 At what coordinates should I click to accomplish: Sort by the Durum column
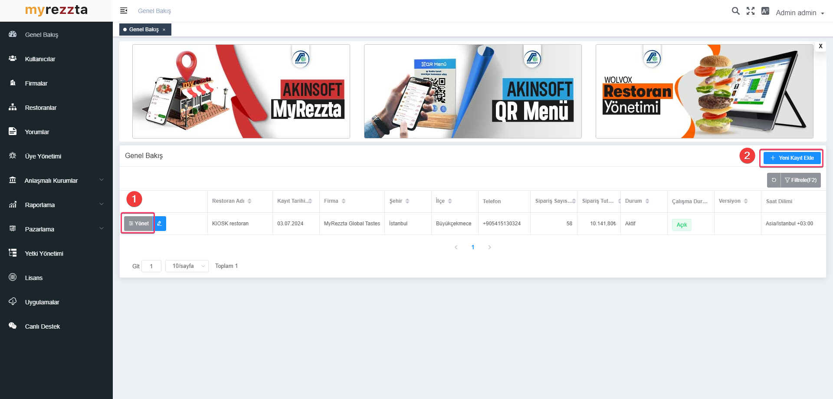[647, 201]
